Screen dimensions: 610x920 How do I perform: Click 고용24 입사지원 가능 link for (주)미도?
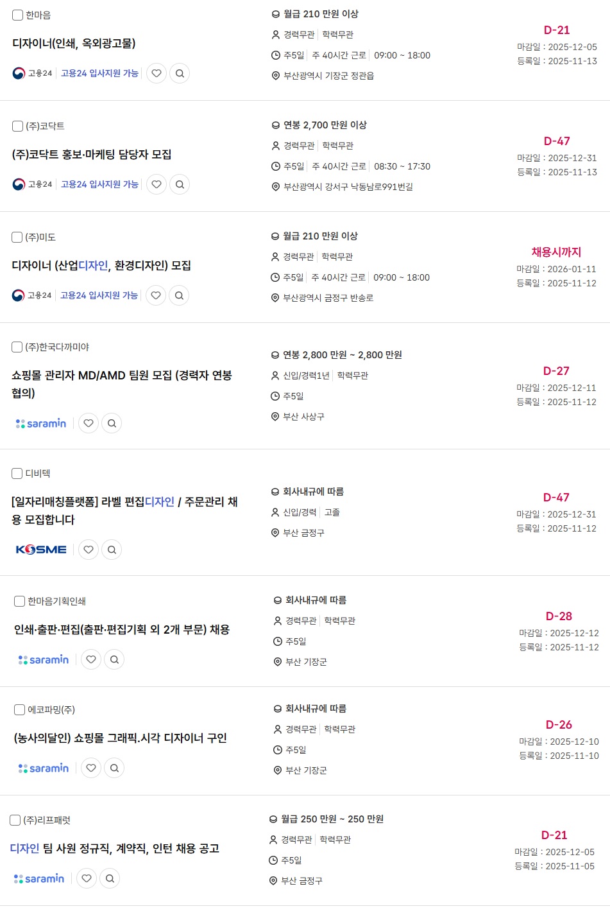click(99, 295)
